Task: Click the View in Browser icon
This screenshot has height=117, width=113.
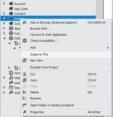Action: pos(25,23)
